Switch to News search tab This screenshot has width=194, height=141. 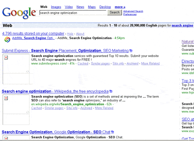click(80, 7)
